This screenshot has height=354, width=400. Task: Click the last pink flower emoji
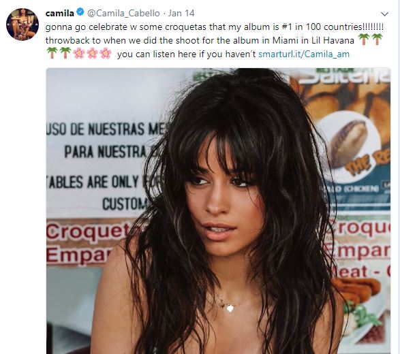pos(106,53)
